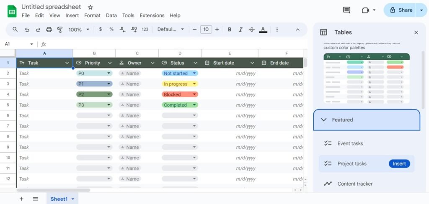Image resolution: width=429 pixels, height=204 pixels.
Task: Click the search menus magnifier icon
Action: click(16, 29)
